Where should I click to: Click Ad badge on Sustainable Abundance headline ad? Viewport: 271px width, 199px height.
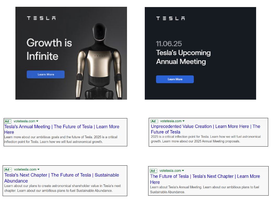pos(8,170)
